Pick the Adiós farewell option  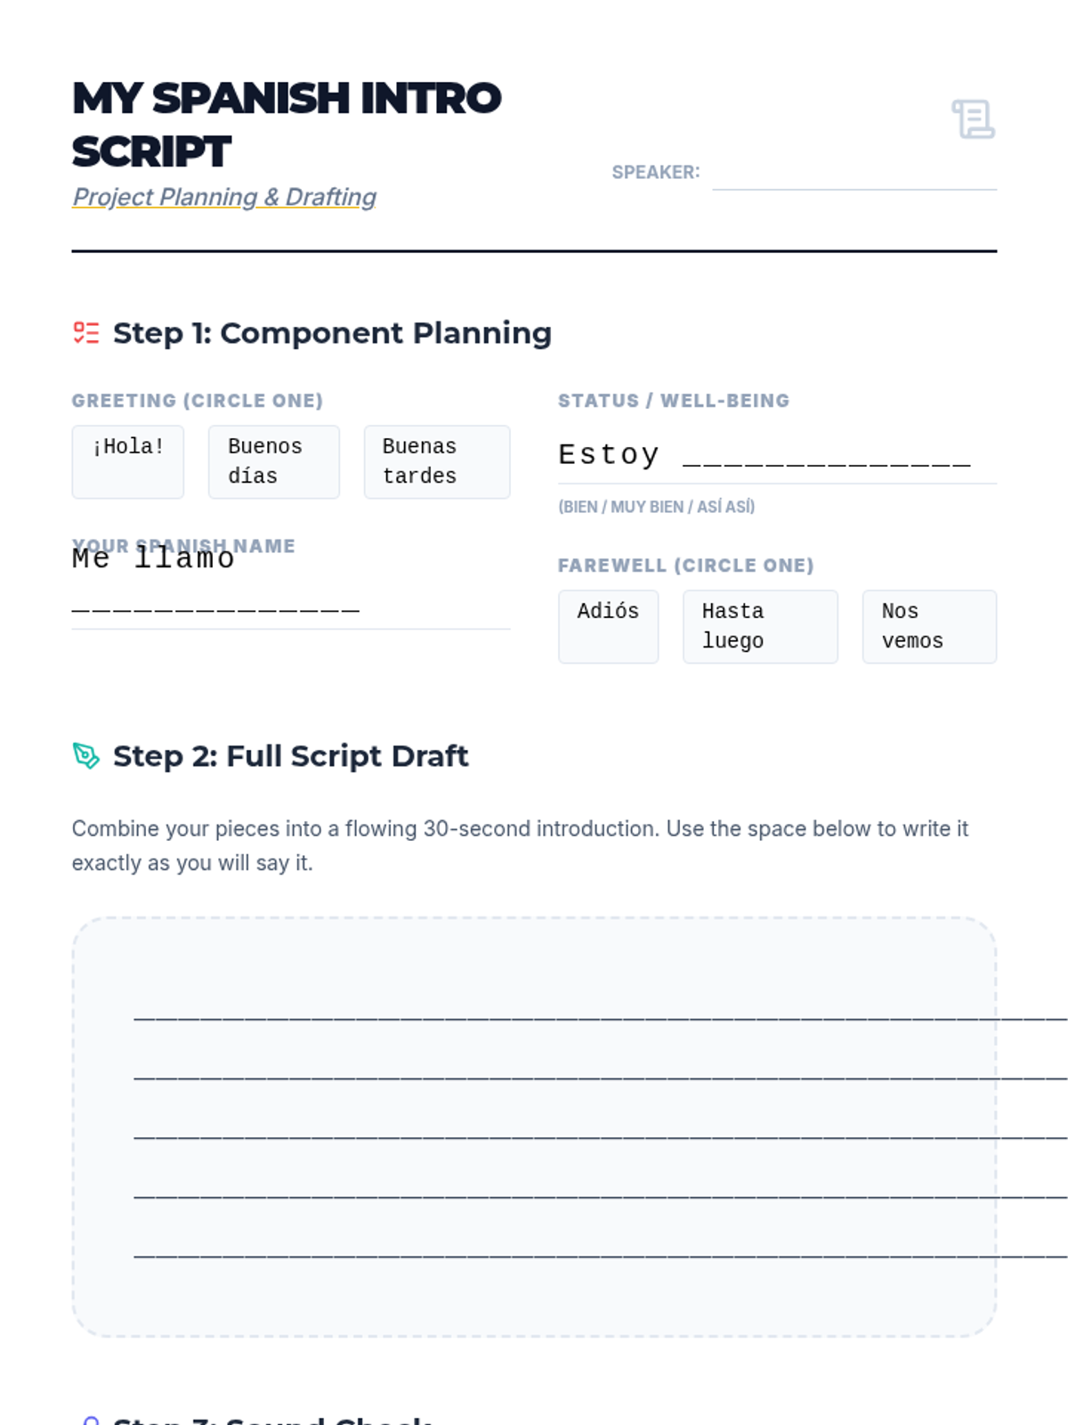pos(608,626)
